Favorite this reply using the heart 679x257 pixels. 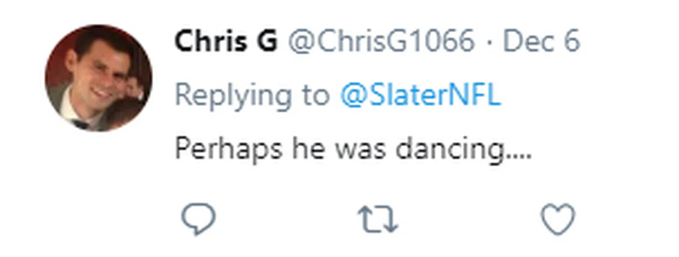(x=558, y=219)
